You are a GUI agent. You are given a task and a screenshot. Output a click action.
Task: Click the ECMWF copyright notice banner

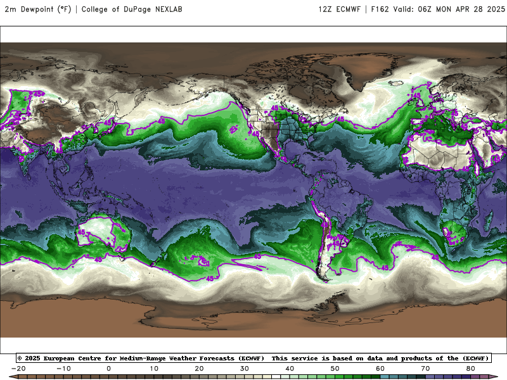[x=253, y=358]
